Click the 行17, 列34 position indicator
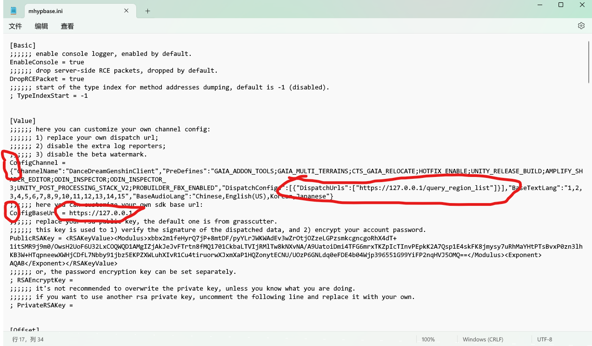Image resolution: width=592 pixels, height=346 pixels. [28, 339]
